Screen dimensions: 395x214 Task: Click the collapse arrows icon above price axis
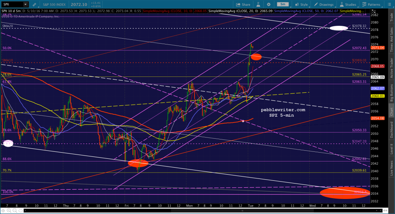coord(373,11)
